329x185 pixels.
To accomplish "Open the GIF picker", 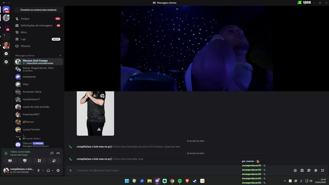I will click(302, 170).
